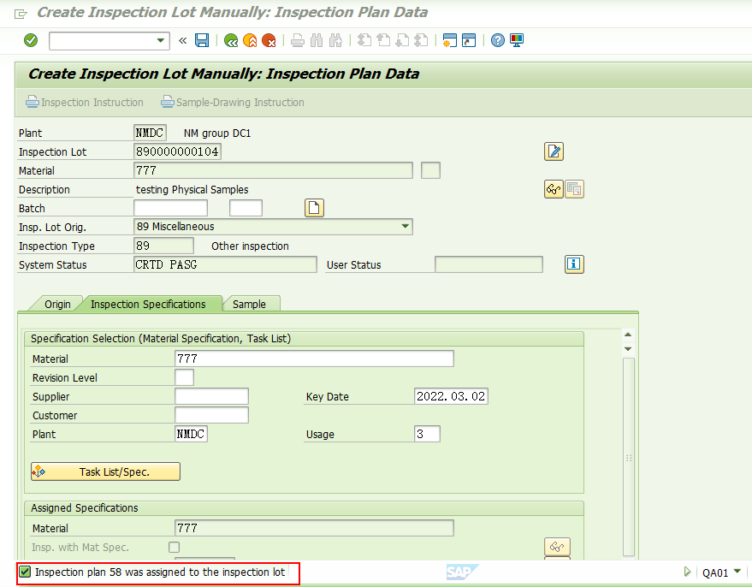752x587 pixels.
Task: Click the Revision Level field
Action: coord(184,377)
